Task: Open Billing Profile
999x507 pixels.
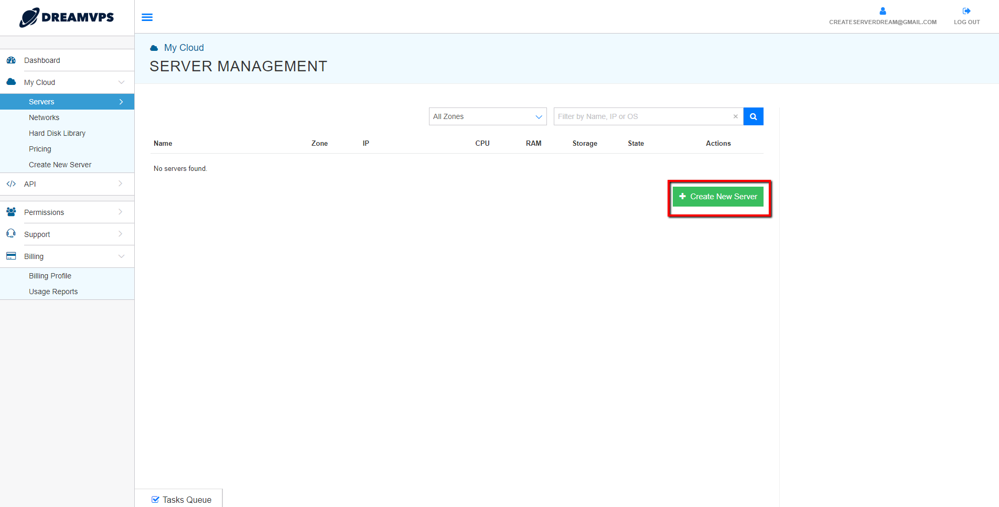Action: (x=50, y=276)
